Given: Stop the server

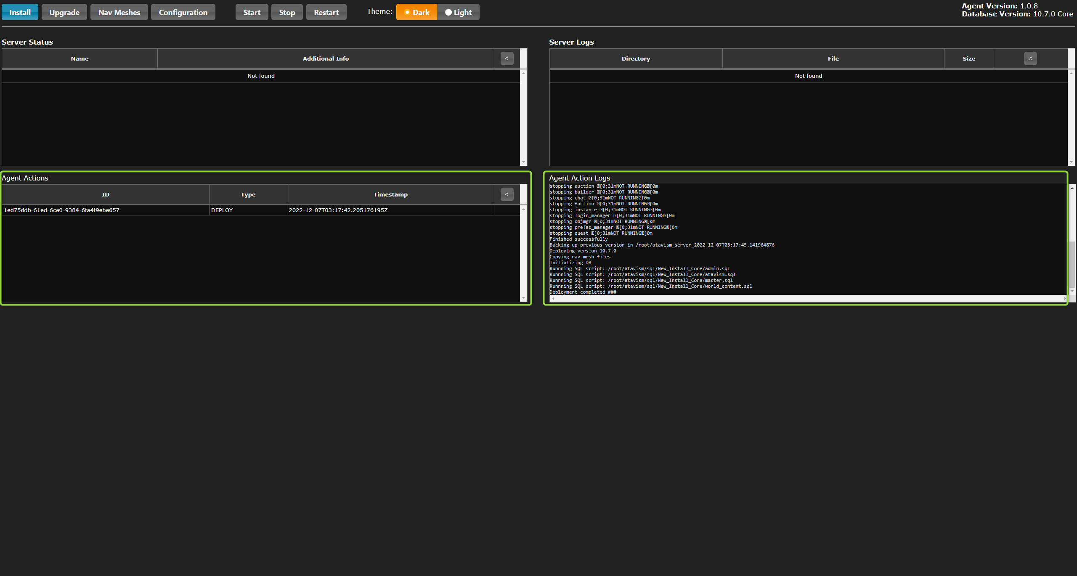Looking at the screenshot, I should coord(287,12).
